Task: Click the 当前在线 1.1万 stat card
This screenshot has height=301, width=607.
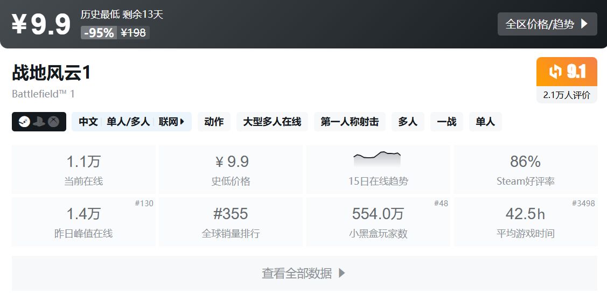Action: (83, 170)
